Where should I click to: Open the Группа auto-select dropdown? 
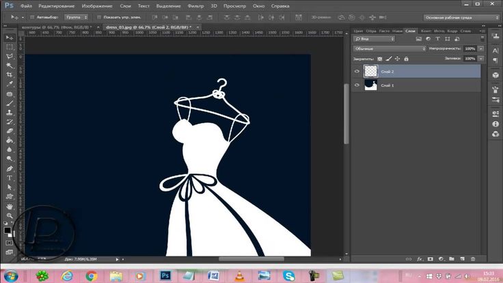click(76, 16)
